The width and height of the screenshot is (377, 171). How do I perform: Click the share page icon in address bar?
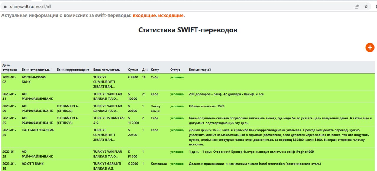pyautogui.click(x=357, y=6)
